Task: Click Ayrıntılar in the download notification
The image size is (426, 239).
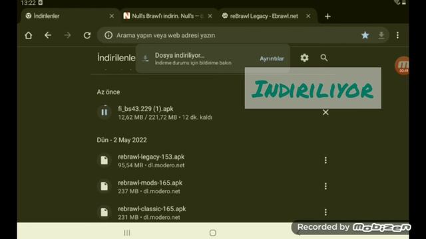Action: pos(272,58)
